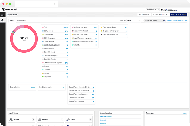
Task: Expand the Filter By Select dropdown
Action: click(x=134, y=21)
